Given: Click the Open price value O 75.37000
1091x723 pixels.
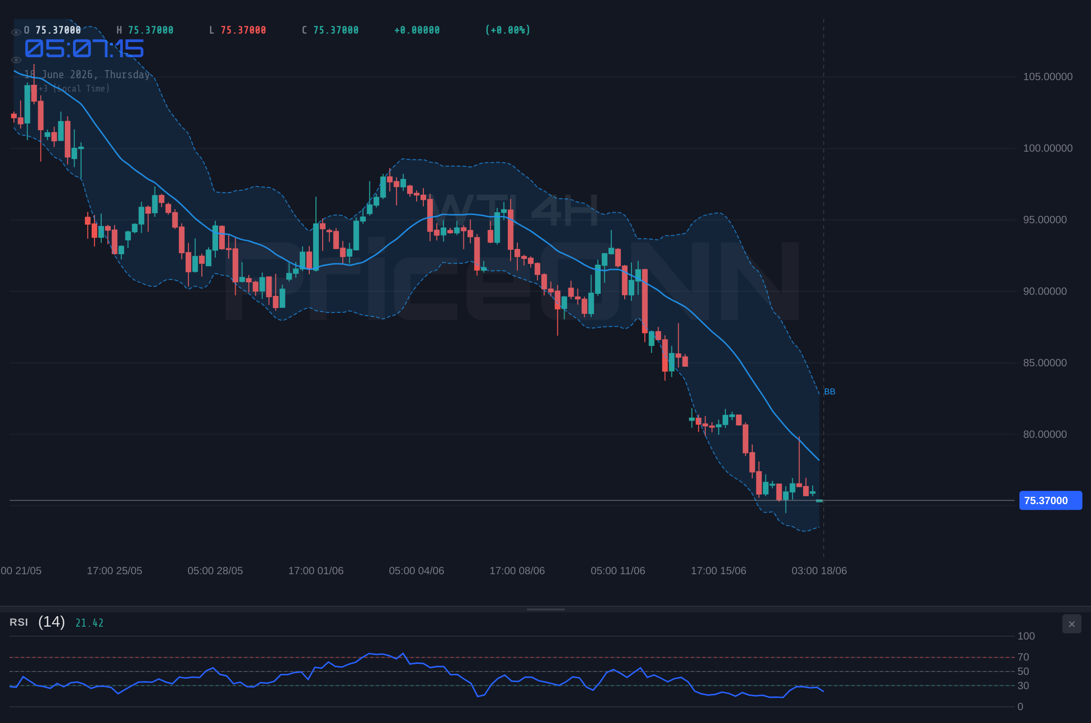Looking at the screenshot, I should tap(52, 30).
